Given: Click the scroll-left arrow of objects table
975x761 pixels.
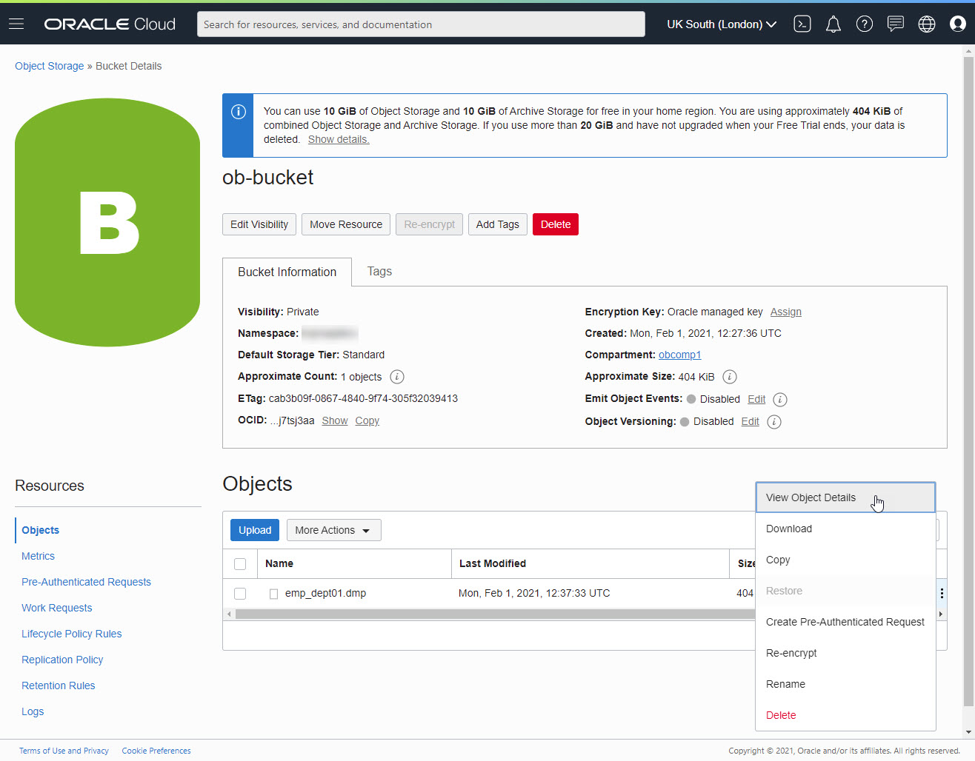Looking at the screenshot, I should (229, 614).
